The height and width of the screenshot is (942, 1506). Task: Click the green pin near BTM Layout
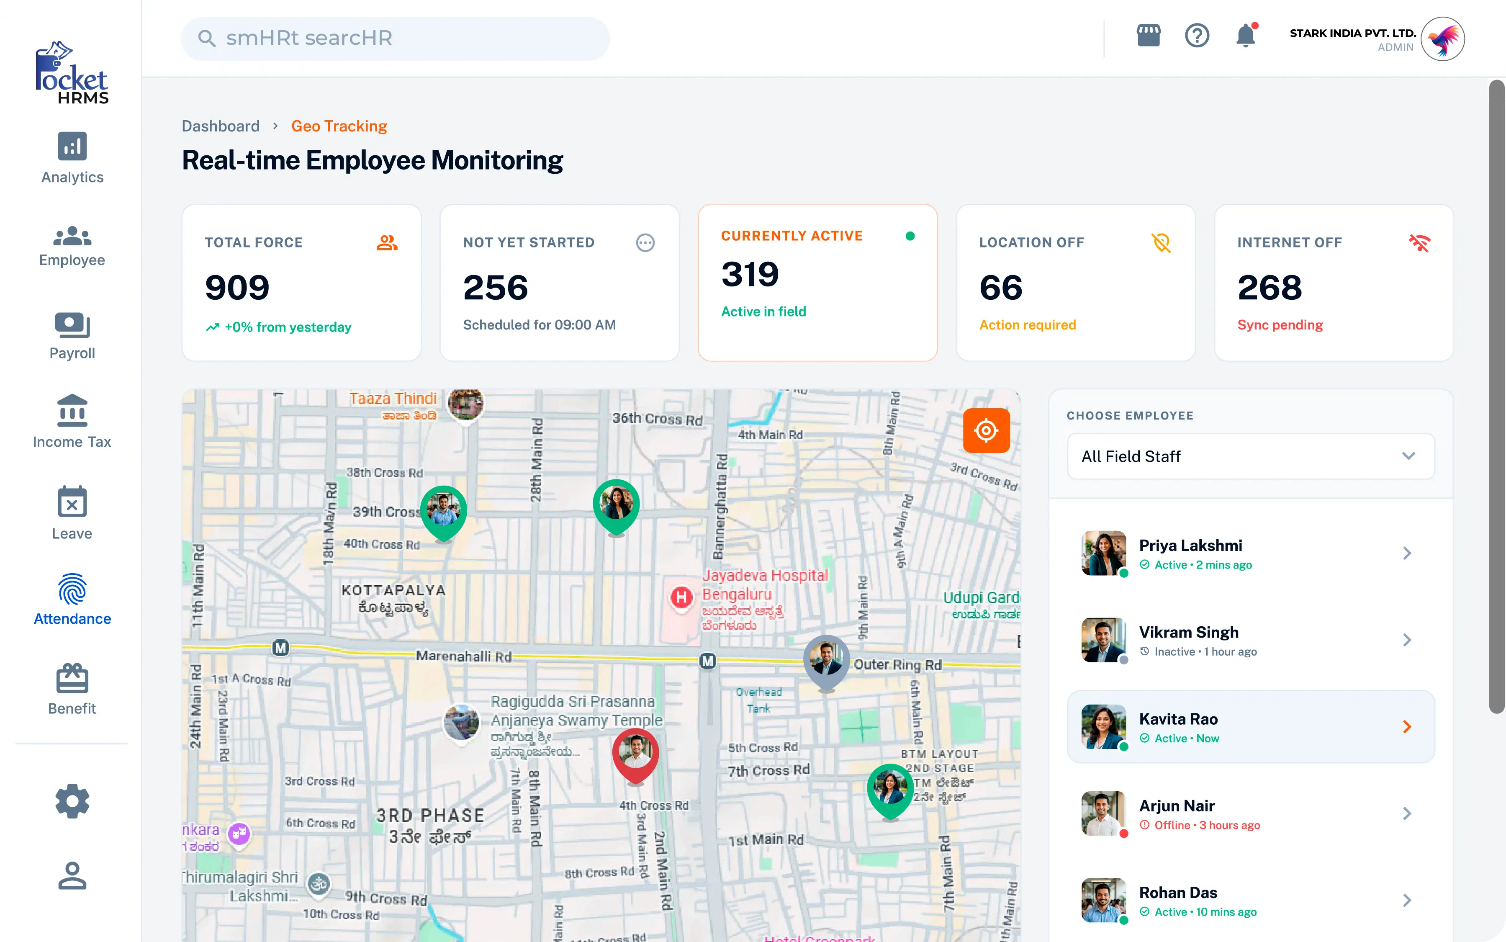tap(890, 791)
